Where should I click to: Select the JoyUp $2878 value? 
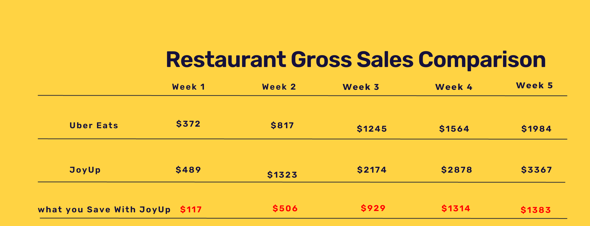457,170
